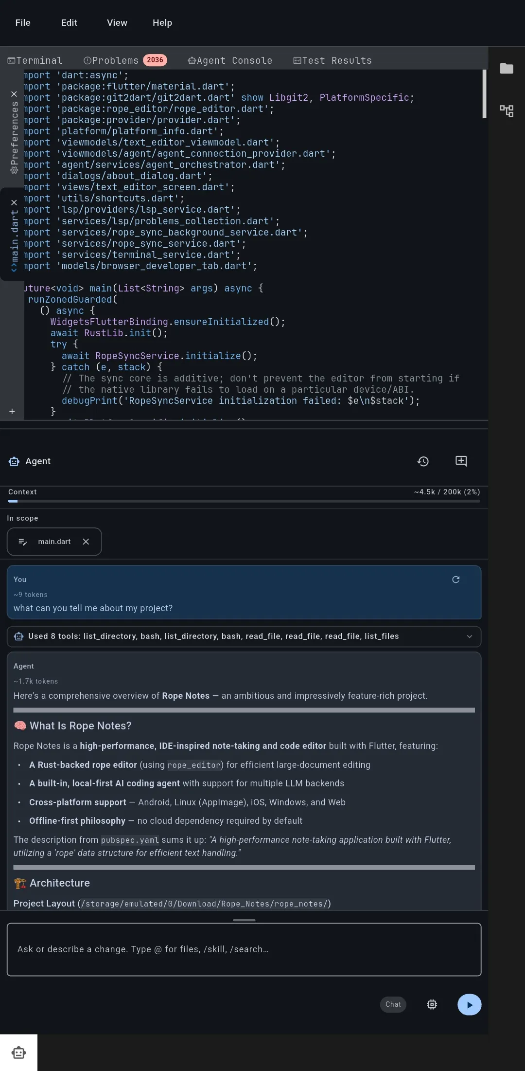Switch to the Terminal tab

tap(35, 60)
